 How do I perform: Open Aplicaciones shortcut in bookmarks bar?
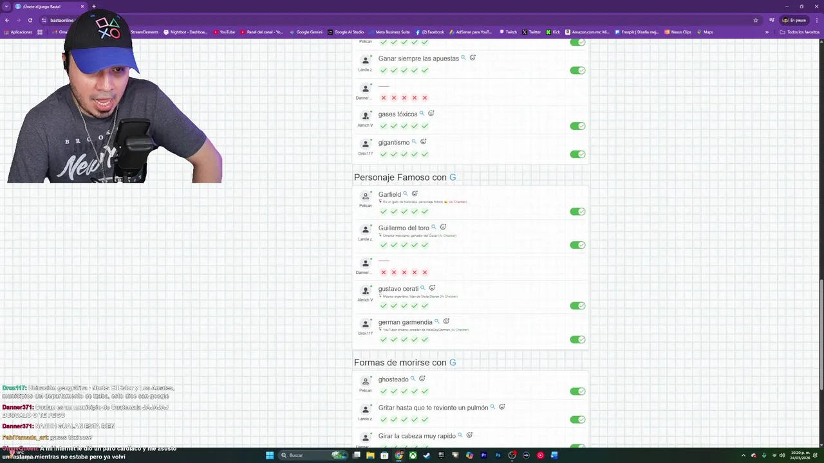17,32
